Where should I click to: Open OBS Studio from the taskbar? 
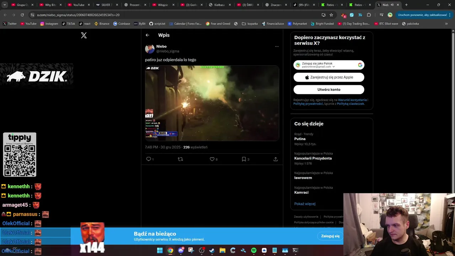(202, 250)
